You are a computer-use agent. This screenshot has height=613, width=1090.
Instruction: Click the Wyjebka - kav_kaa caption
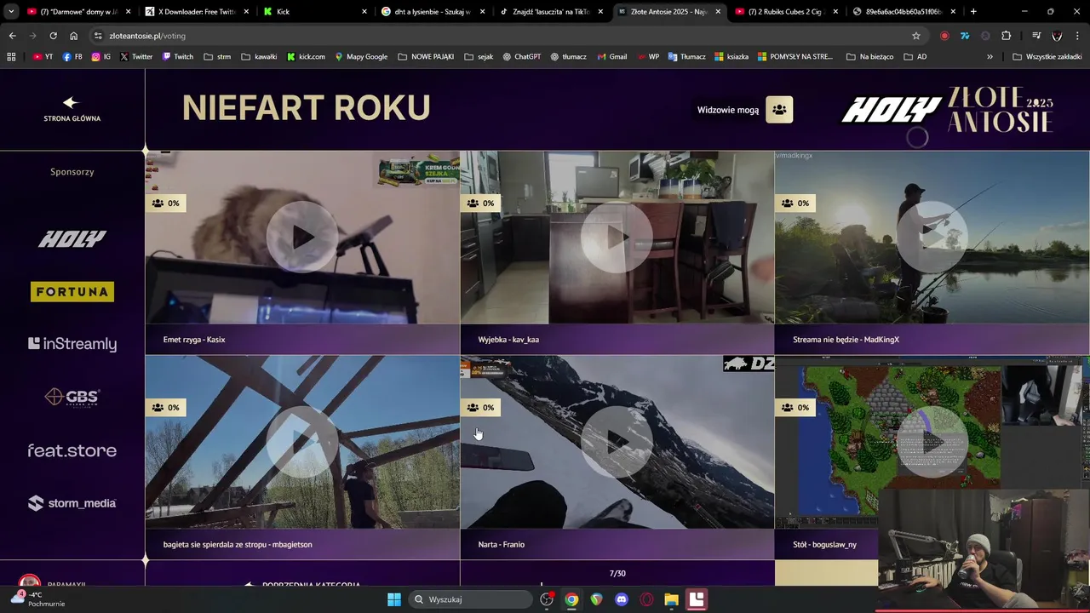click(508, 340)
